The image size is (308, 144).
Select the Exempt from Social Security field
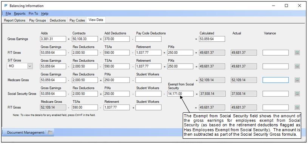coord(180,94)
